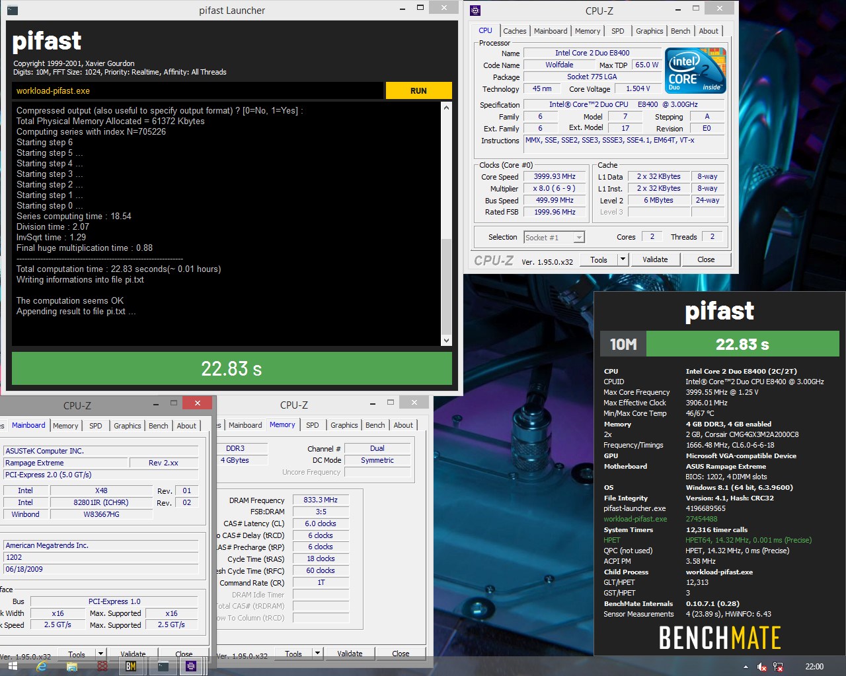Click the green 22.83 s result bar in pifast Launcher
Image resolution: width=846 pixels, height=676 pixels.
[232, 368]
